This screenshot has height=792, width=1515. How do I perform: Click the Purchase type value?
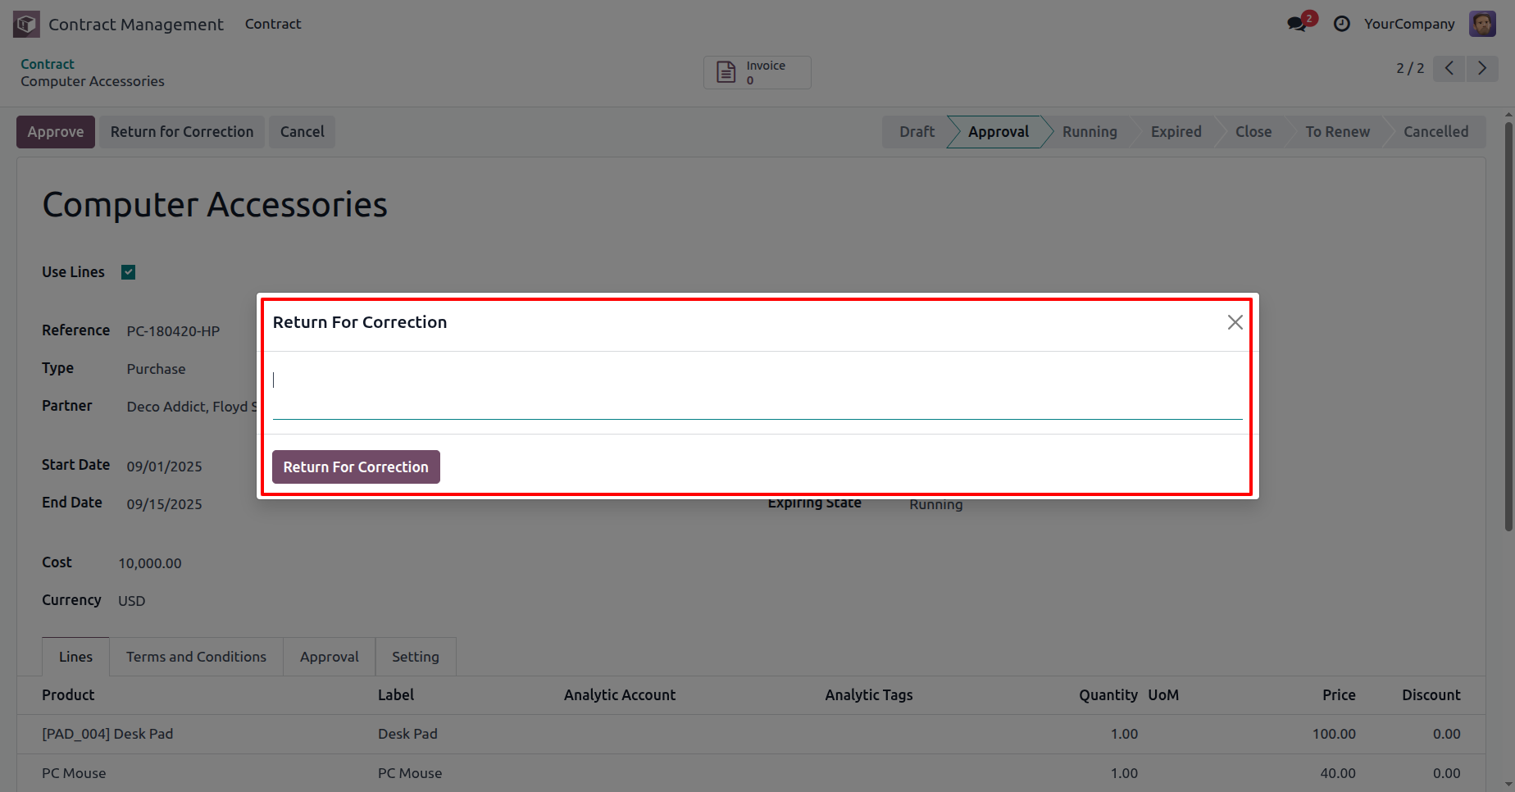pyautogui.click(x=156, y=369)
